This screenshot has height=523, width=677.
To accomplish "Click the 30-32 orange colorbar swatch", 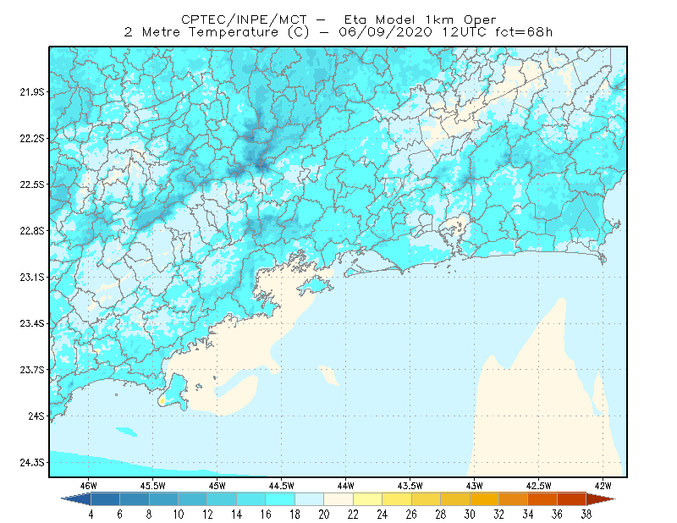I will (484, 499).
